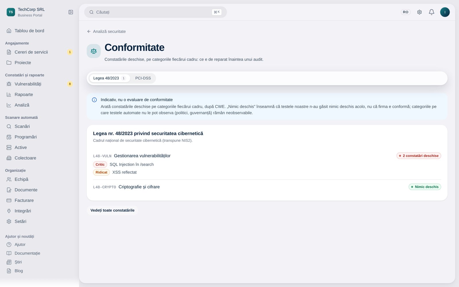Click the Ridicat severity tag
This screenshot has height=287, width=459.
[101, 172]
